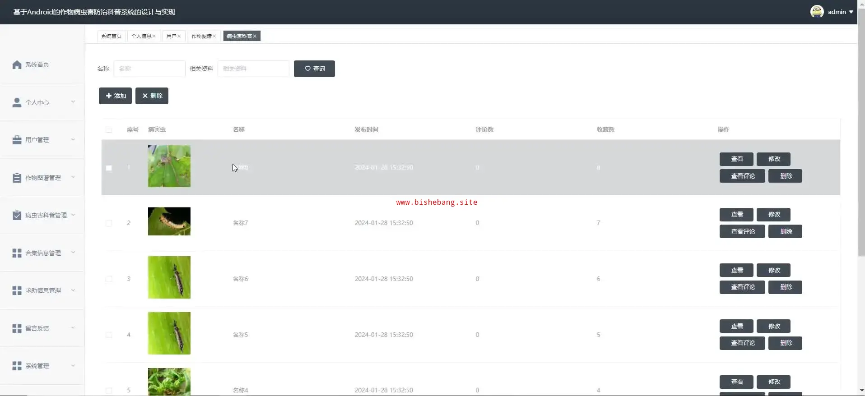Click the grid icon beside 求助信息管理
Viewport: 865px width, 396px height.
point(17,290)
